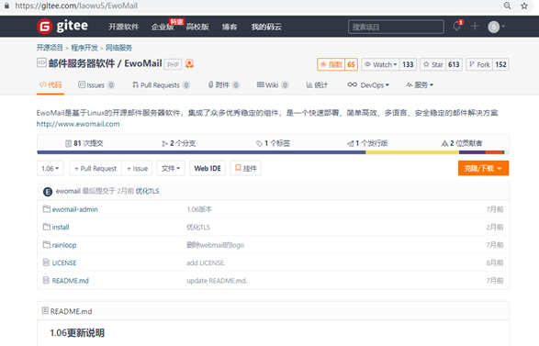The width and height of the screenshot is (539, 346).
Task: Fork the EwoMail repository
Action: 479,64
